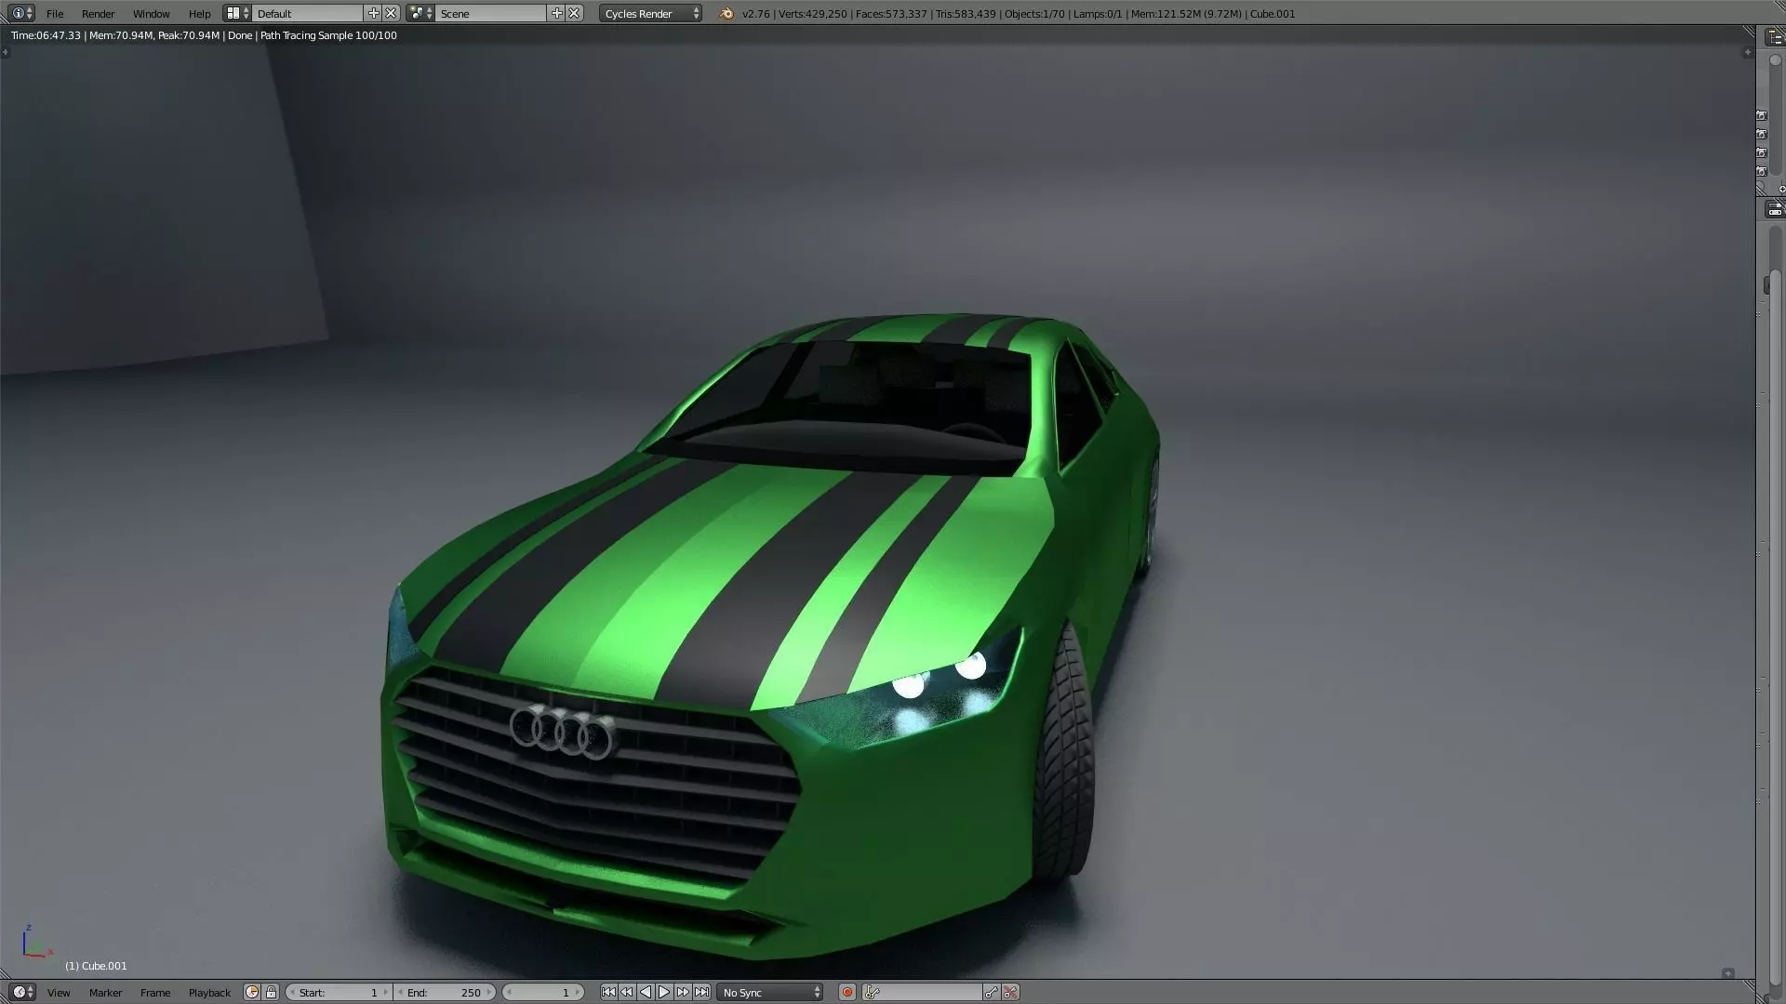Screen dimensions: 1786x1004
Task: Open the timeline Marker menu
Action: coord(105,993)
